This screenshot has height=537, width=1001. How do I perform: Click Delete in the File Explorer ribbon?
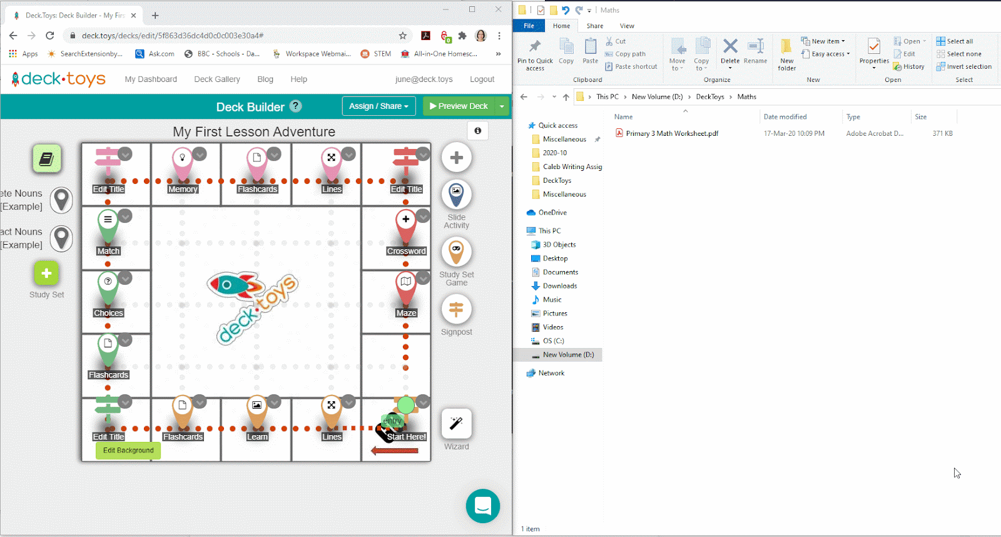click(x=730, y=53)
